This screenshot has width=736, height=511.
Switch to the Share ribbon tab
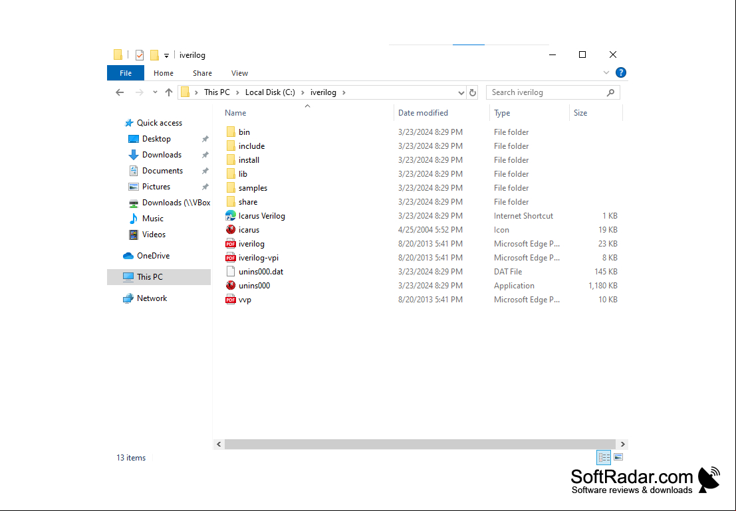click(x=202, y=73)
